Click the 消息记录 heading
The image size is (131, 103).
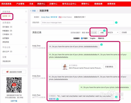coord(37,32)
